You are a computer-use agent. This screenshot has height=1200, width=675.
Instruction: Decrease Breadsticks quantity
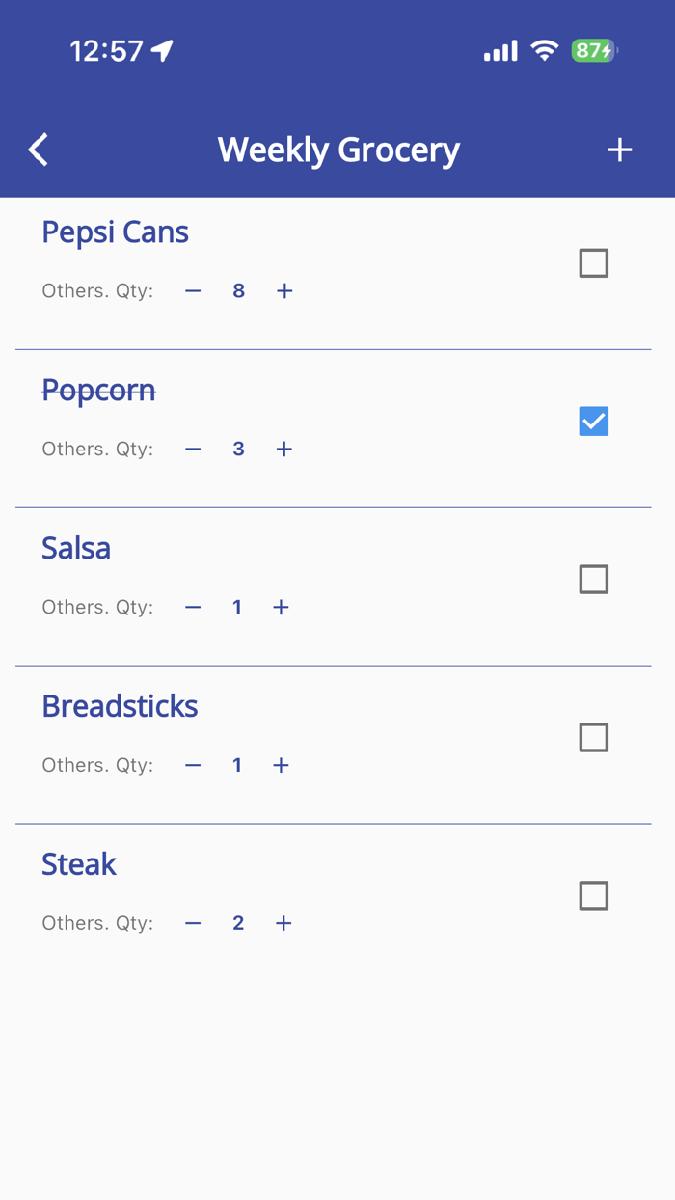[x=192, y=765]
